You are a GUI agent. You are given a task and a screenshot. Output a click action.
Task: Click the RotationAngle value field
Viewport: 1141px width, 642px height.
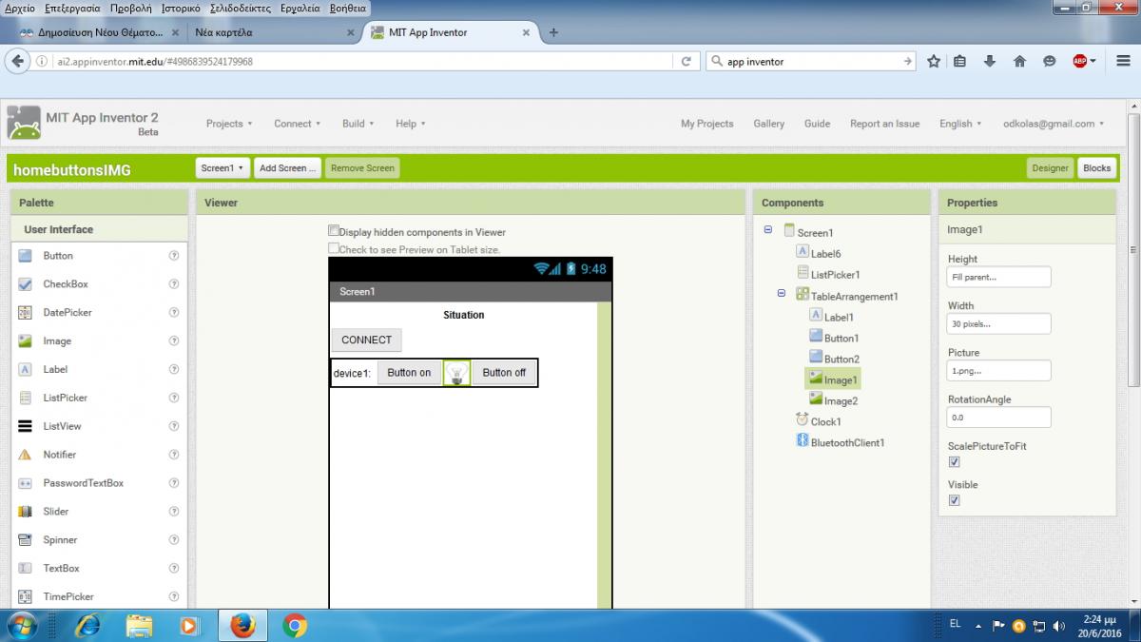(x=998, y=418)
